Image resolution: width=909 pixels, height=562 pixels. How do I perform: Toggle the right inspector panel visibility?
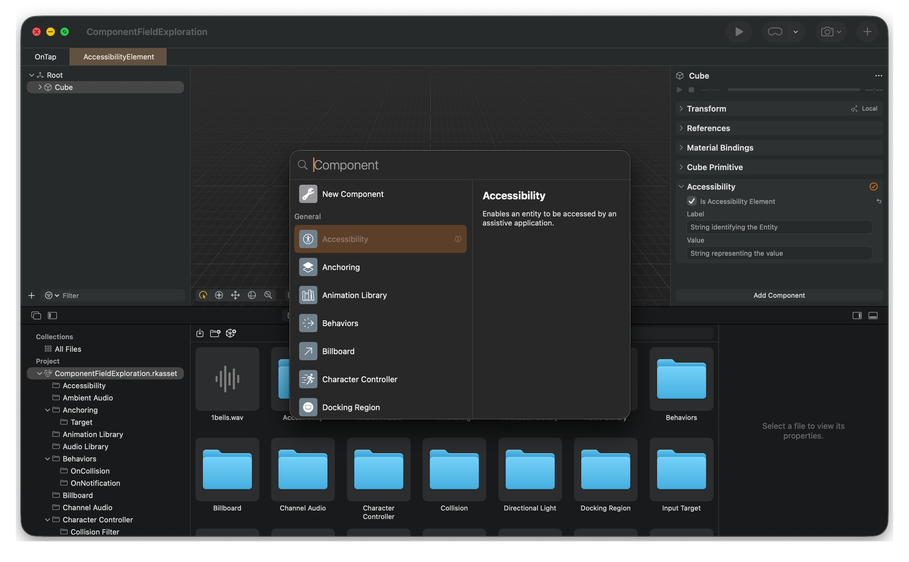pos(856,315)
